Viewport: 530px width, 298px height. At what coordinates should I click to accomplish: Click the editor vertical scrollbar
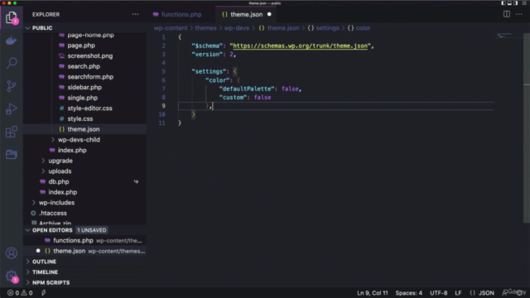527,128
